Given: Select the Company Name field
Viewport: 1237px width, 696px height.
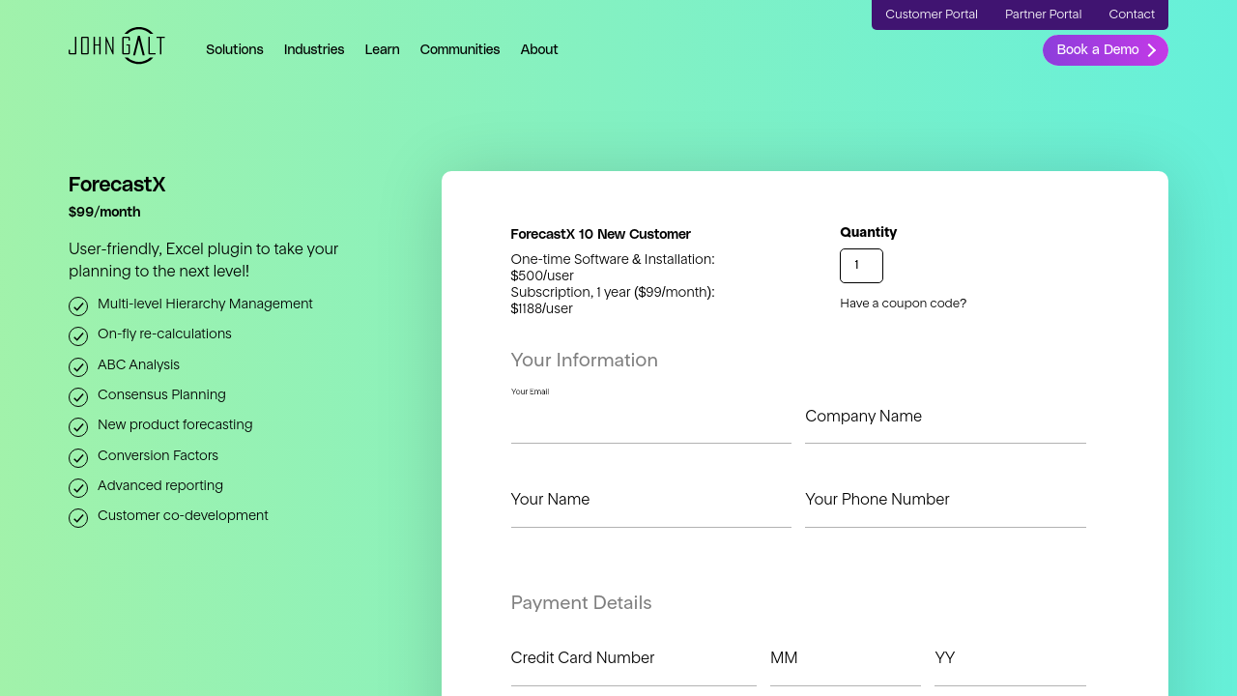Looking at the screenshot, I should (x=945, y=423).
